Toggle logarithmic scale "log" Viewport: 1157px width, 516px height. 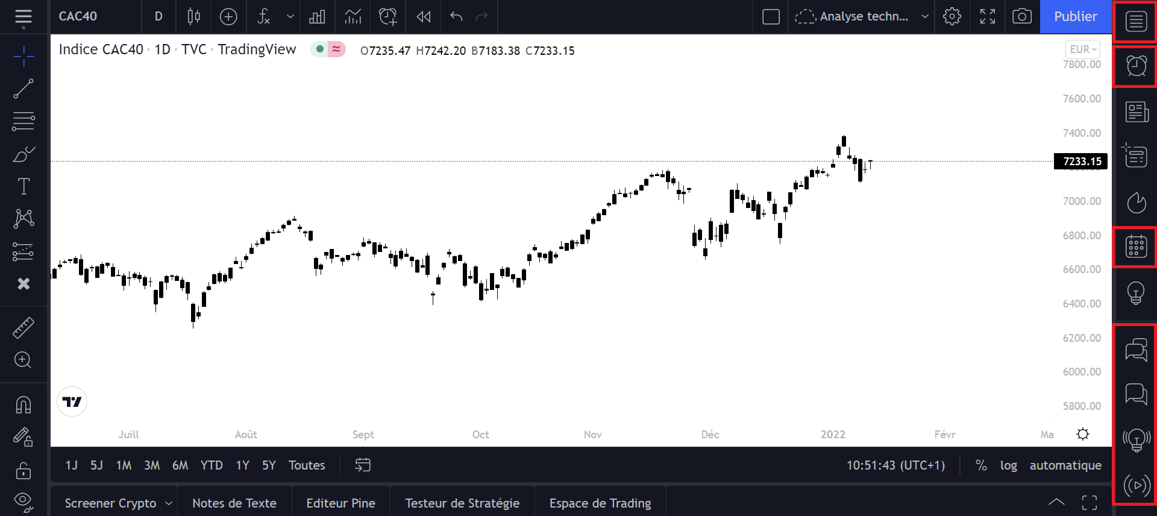click(x=1008, y=465)
